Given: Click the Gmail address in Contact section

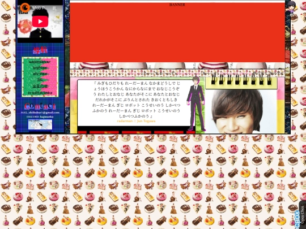Looking at the screenshot, I should click(44, 113).
